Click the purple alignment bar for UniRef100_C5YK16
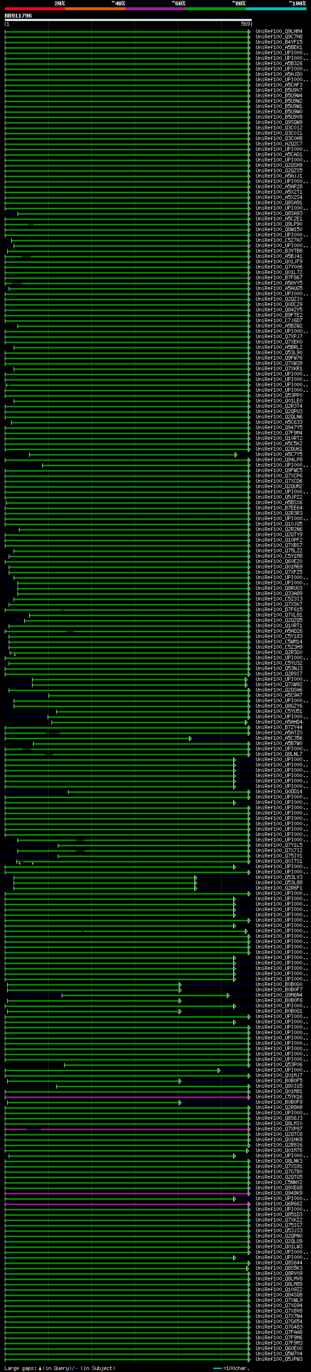 pos(128,1097)
